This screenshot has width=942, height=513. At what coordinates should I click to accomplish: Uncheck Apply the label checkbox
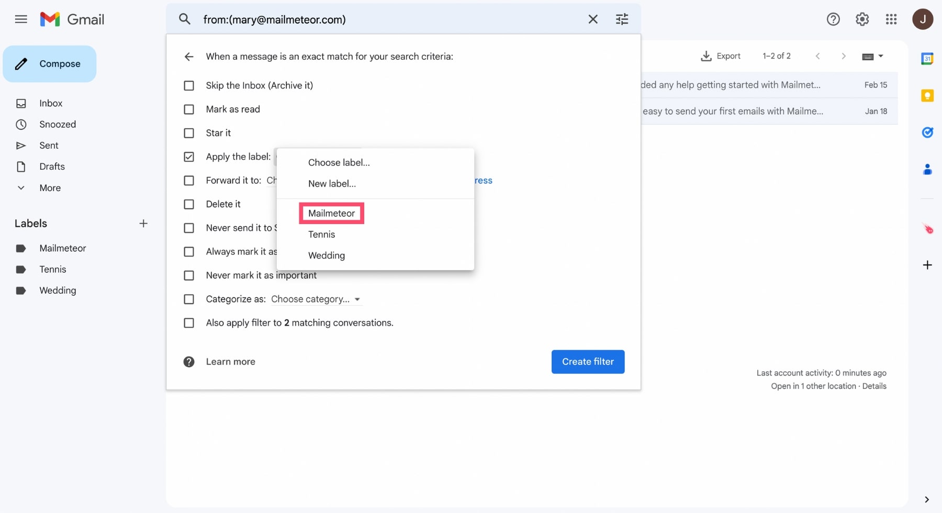click(x=189, y=157)
